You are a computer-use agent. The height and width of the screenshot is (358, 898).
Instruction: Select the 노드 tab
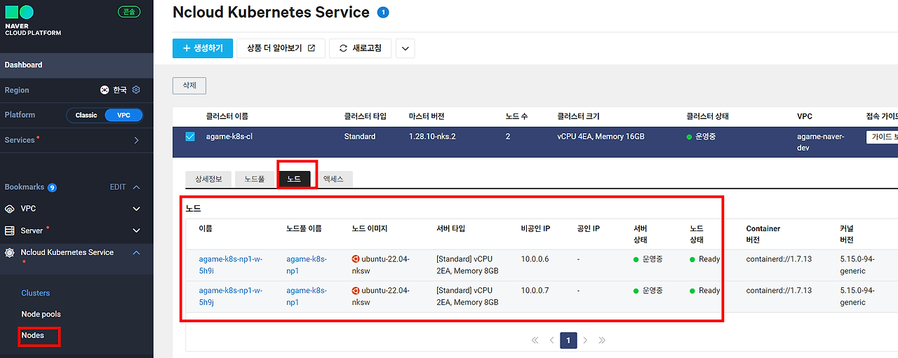[294, 179]
